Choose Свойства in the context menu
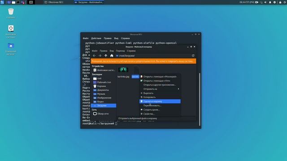The image size is (287, 161). [x=160, y=114]
